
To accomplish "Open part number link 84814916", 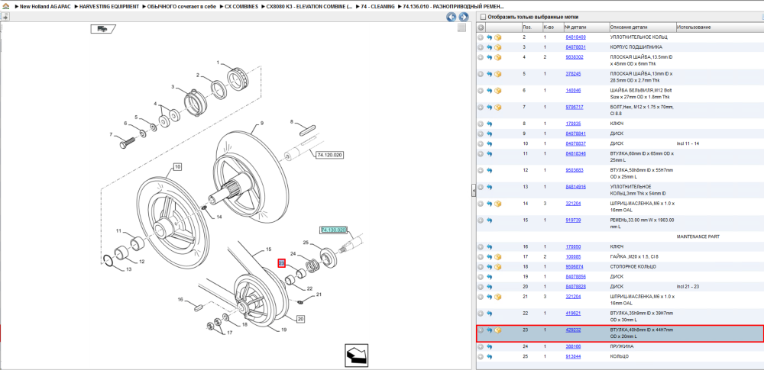I will point(575,186).
